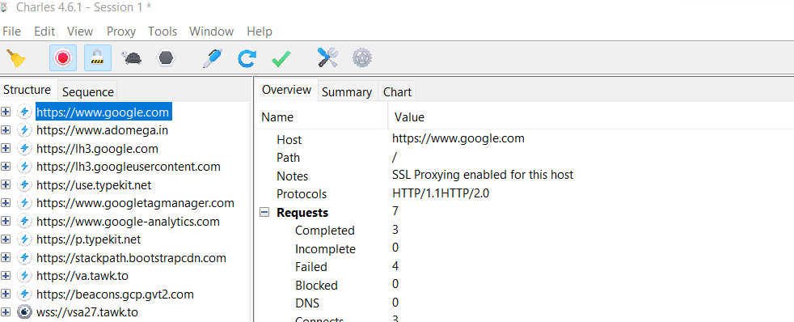
Task: Click the lightning icon beside www.adomega.in
Action: click(24, 130)
